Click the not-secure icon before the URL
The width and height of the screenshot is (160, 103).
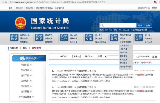6,2
